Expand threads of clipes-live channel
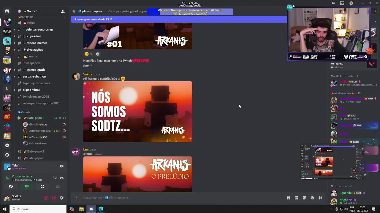This screenshot has height=213, width=380. (15, 36)
